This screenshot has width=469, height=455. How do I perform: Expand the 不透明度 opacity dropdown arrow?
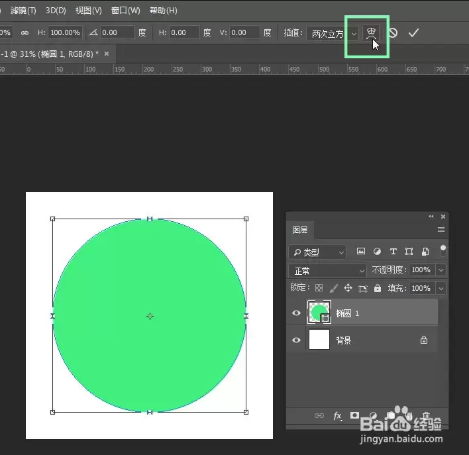pyautogui.click(x=441, y=270)
